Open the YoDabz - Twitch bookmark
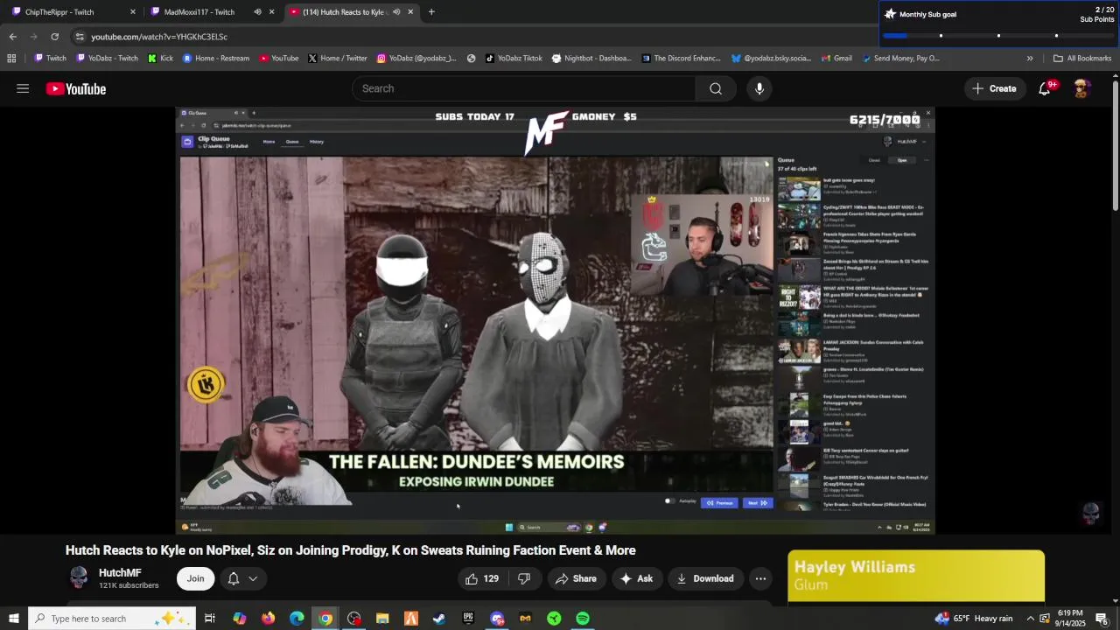Screen dimensions: 1120x630 [x=108, y=59]
